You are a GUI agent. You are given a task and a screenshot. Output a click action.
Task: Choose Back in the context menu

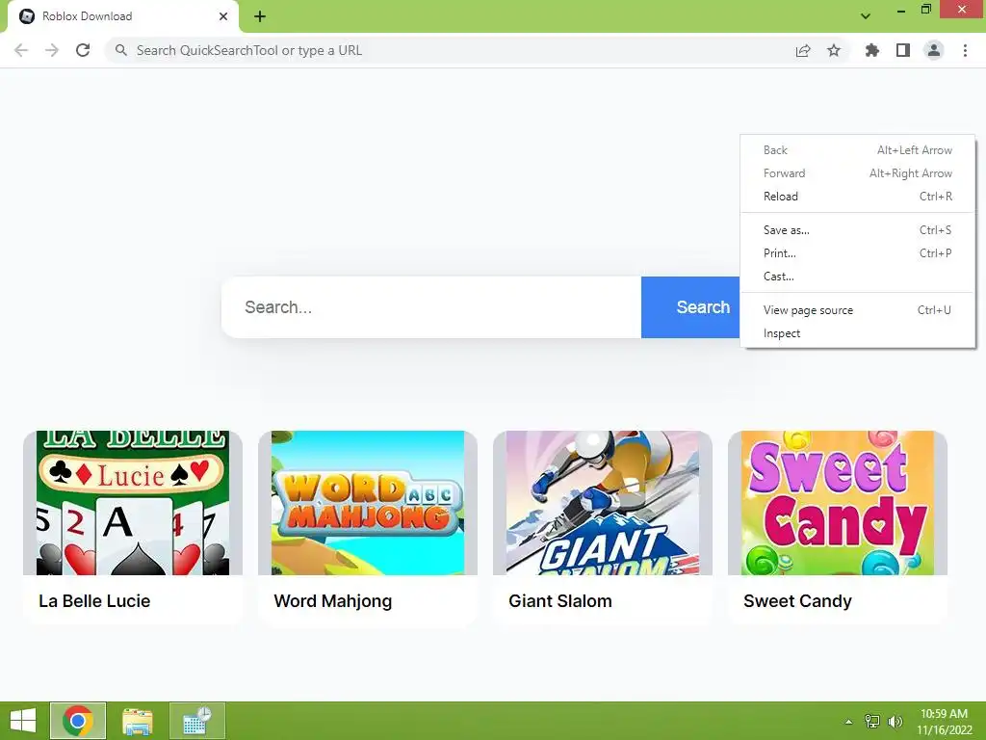pos(858,149)
